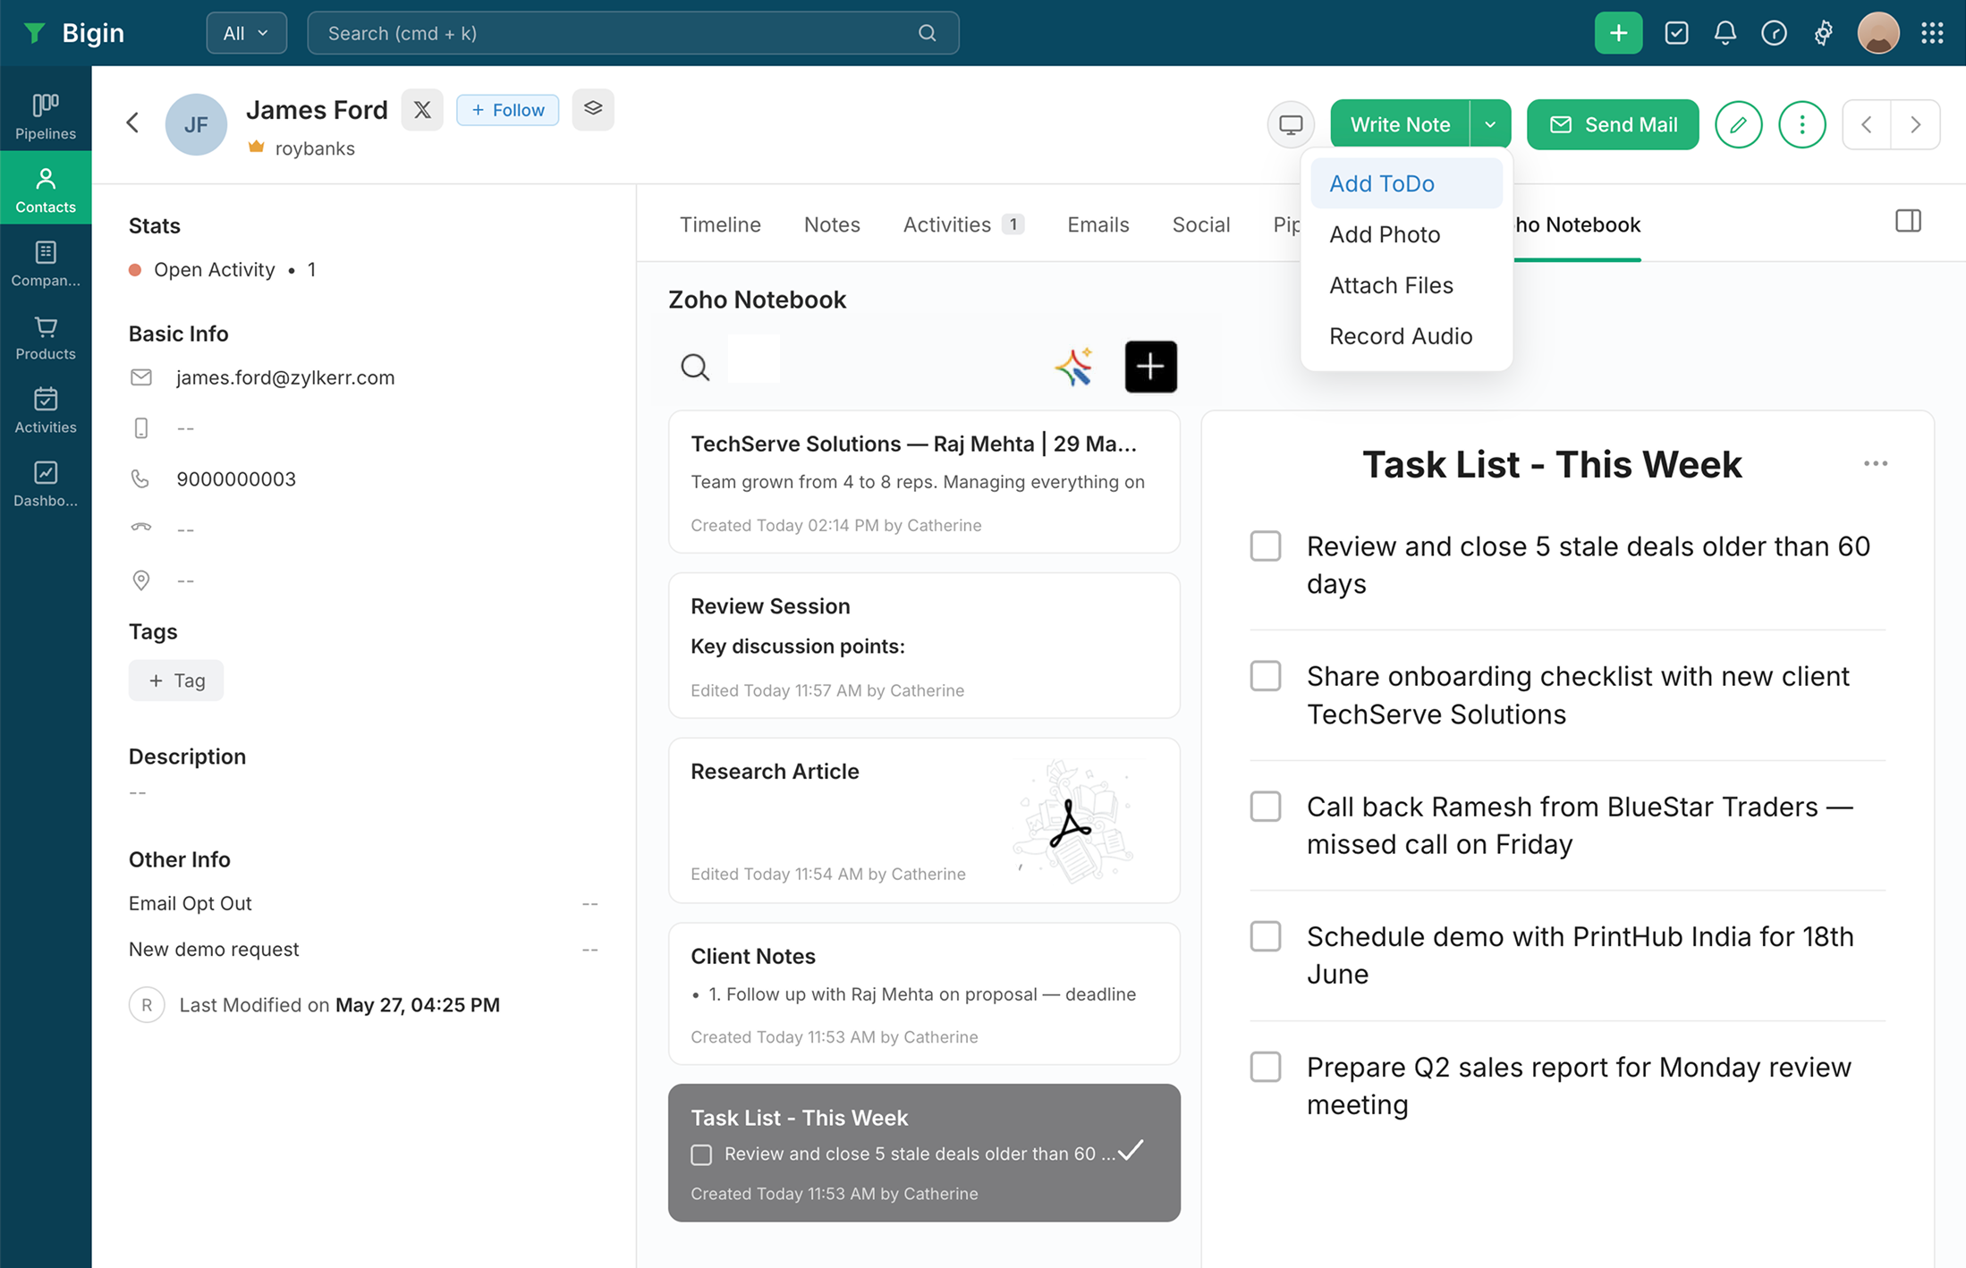Open the Dashboards module in sidebar
Image resolution: width=1966 pixels, height=1268 pixels.
46,484
